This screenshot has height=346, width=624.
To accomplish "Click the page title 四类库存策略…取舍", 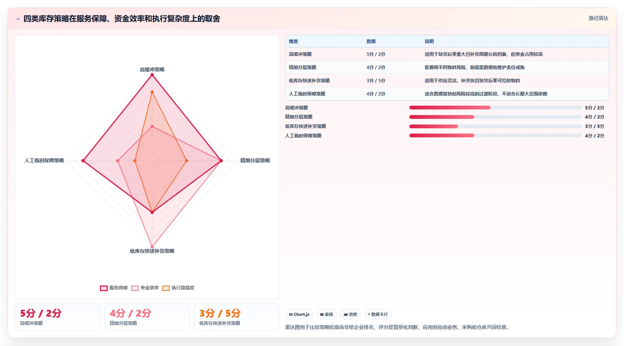I will tap(122, 19).
